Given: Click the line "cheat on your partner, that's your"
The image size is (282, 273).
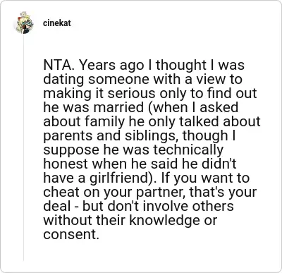Looking at the screenshot, I should (150, 192).
